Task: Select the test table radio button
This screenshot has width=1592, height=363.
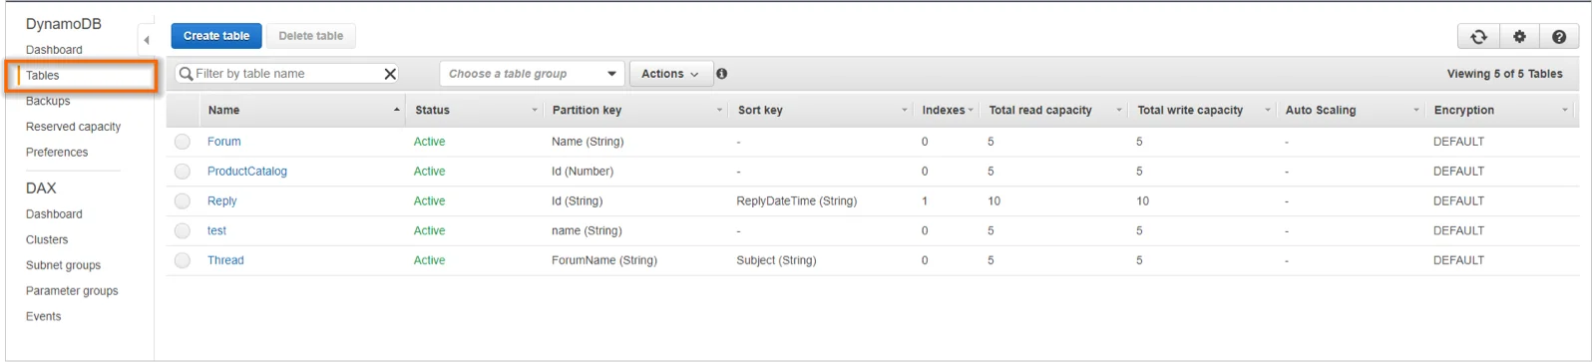Action: tap(183, 230)
